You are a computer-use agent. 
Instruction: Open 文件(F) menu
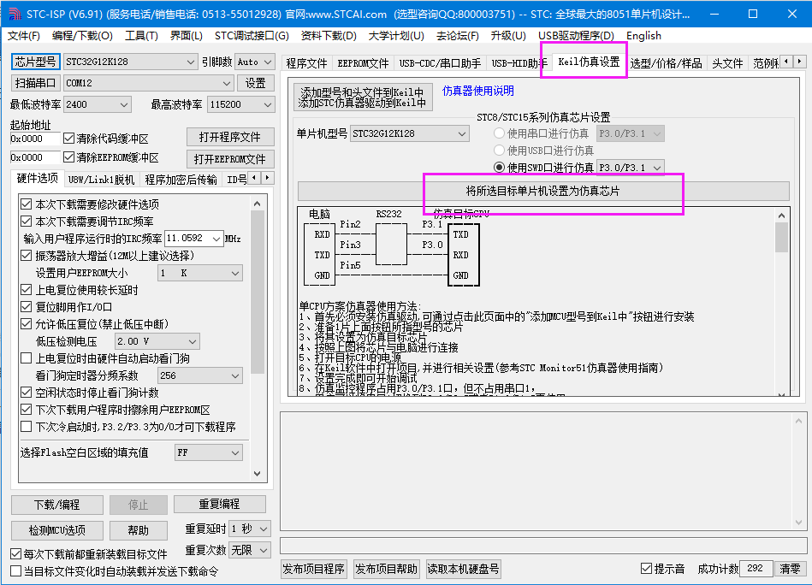coord(24,36)
